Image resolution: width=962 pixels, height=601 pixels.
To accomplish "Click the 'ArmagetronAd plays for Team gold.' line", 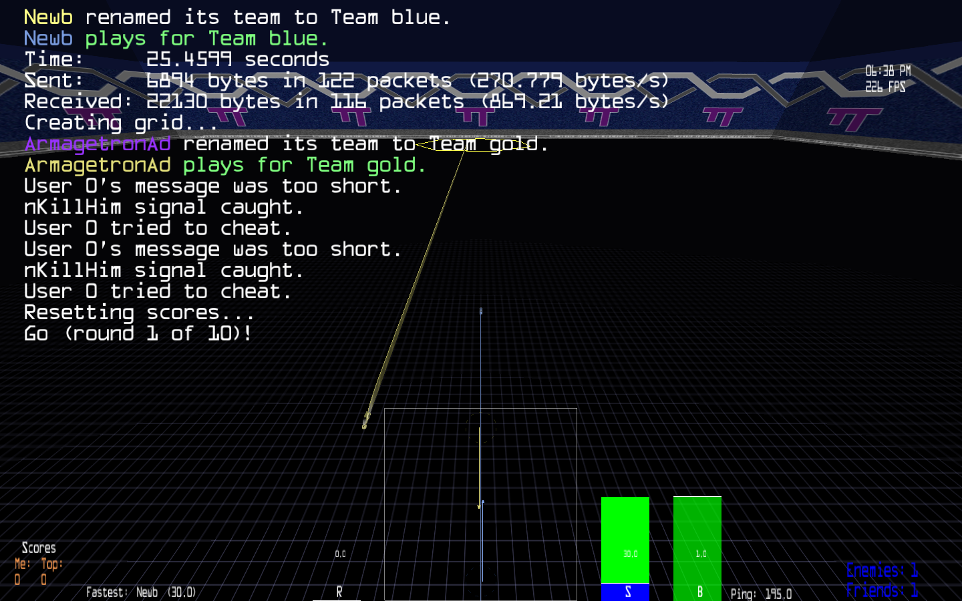I will [x=225, y=165].
